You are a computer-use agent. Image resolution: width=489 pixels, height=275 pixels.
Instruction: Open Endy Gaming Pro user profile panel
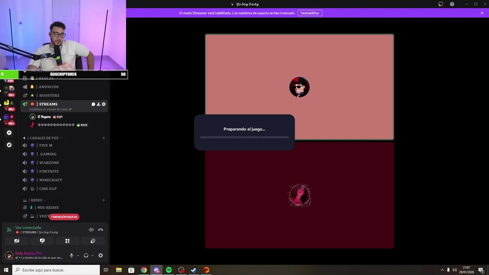point(34,256)
